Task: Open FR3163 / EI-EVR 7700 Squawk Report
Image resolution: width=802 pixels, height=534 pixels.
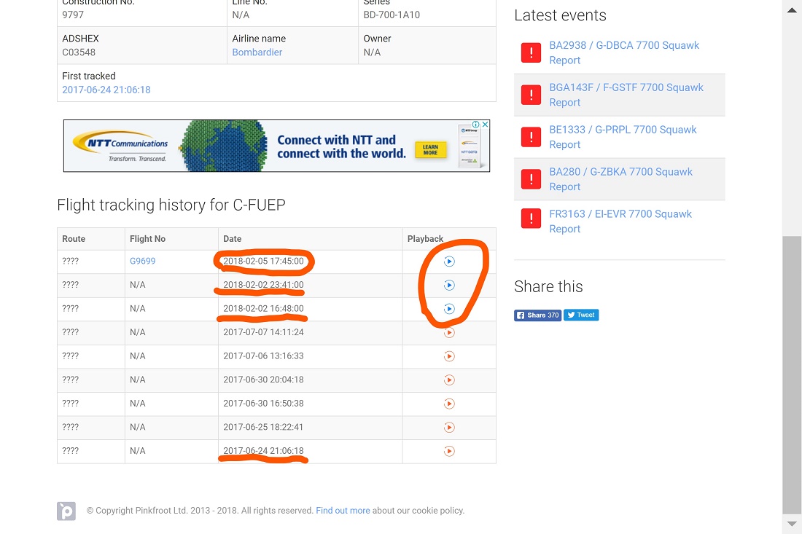Action: [620, 221]
